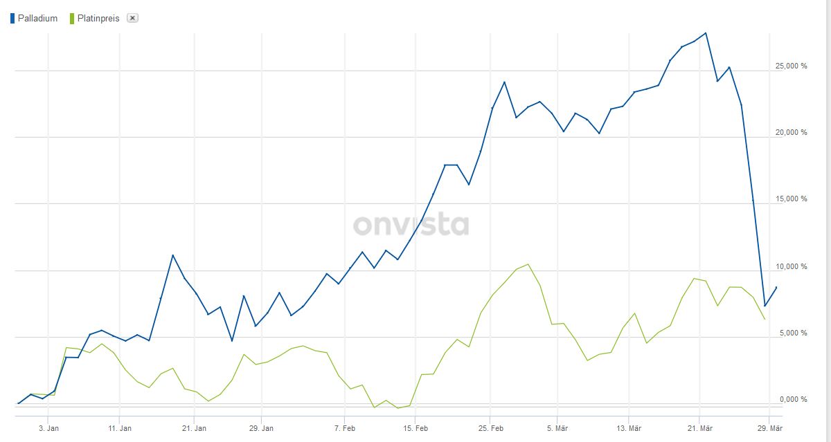The height and width of the screenshot is (442, 831).
Task: Click the Palladium line's final data point
Action: 776,287
